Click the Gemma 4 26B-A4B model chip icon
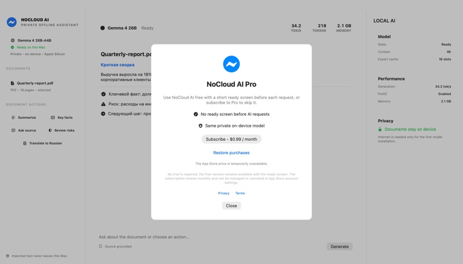This screenshot has height=264, width=463. click(12, 41)
